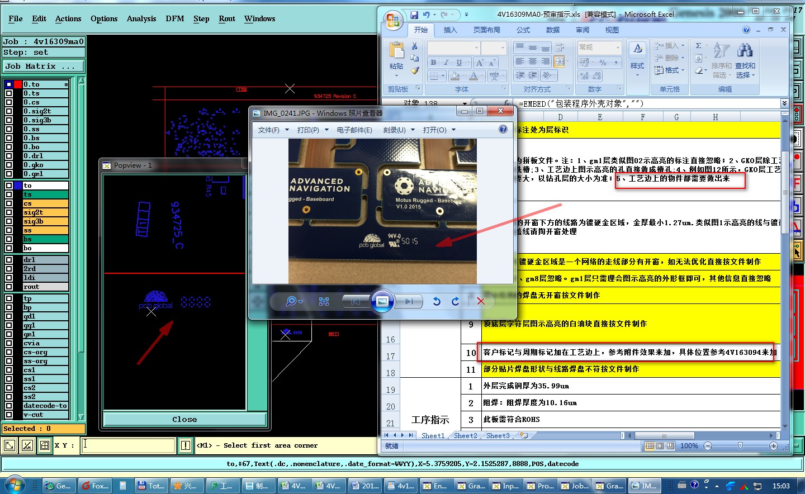Toggle the gm1 layer checkbox
The width and height of the screenshot is (805, 494).
point(9,334)
